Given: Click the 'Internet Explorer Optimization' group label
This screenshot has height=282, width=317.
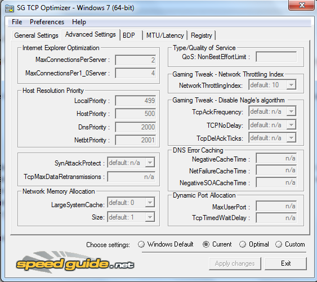Looking at the screenshot, I should click(x=61, y=48).
